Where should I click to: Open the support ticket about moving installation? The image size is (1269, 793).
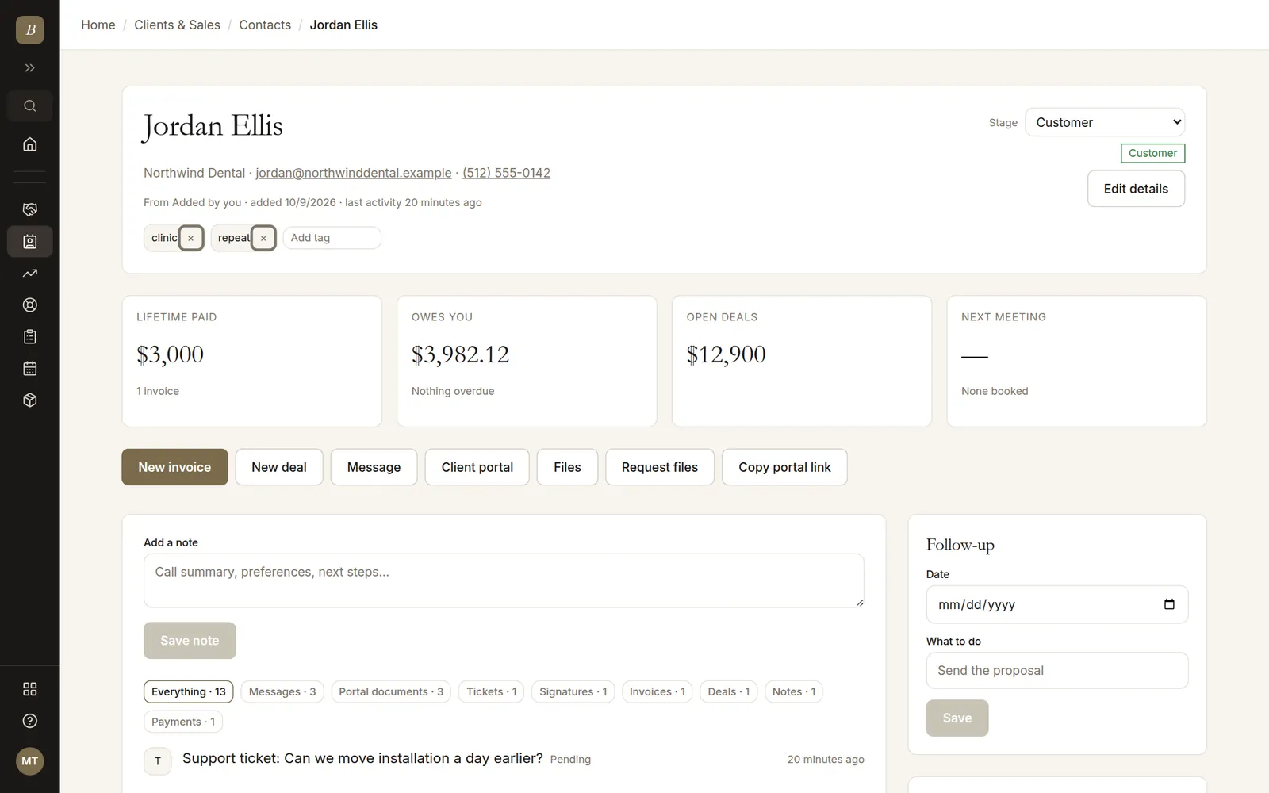coord(362,758)
